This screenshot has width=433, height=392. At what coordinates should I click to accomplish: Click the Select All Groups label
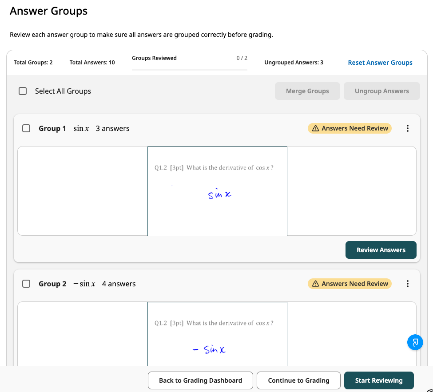coord(63,91)
